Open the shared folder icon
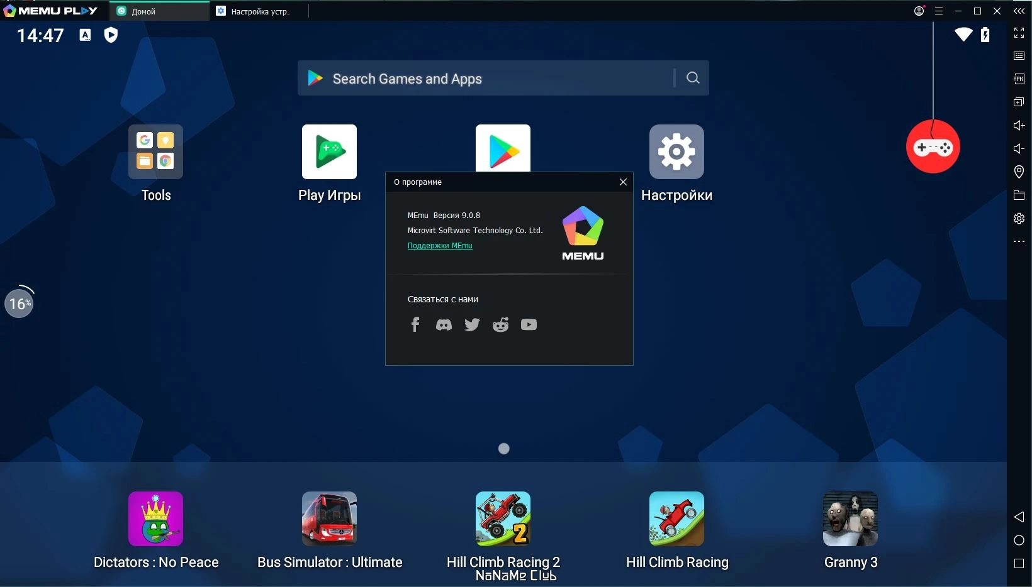 (1019, 195)
